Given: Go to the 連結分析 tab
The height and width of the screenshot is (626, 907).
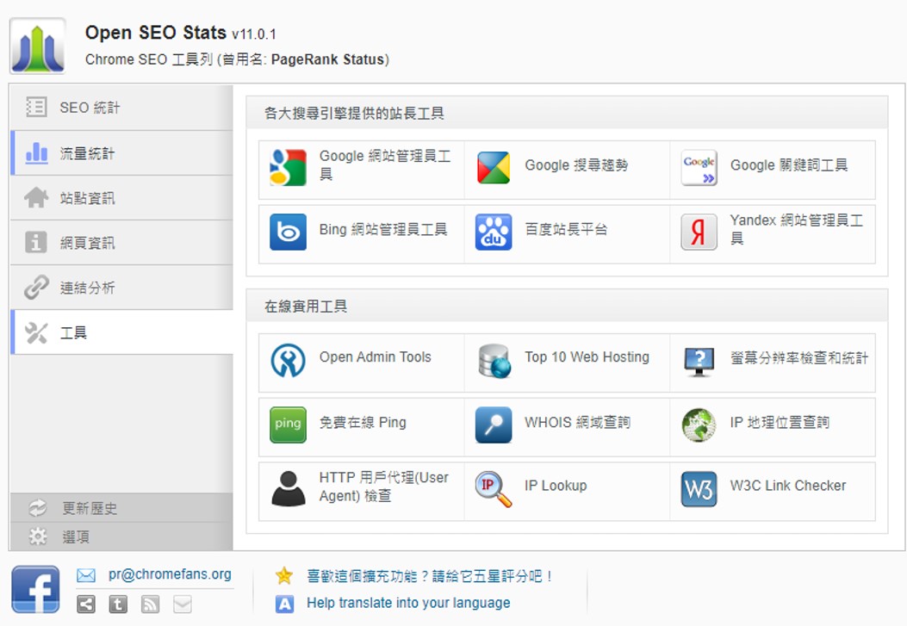Looking at the screenshot, I should pyautogui.click(x=121, y=288).
